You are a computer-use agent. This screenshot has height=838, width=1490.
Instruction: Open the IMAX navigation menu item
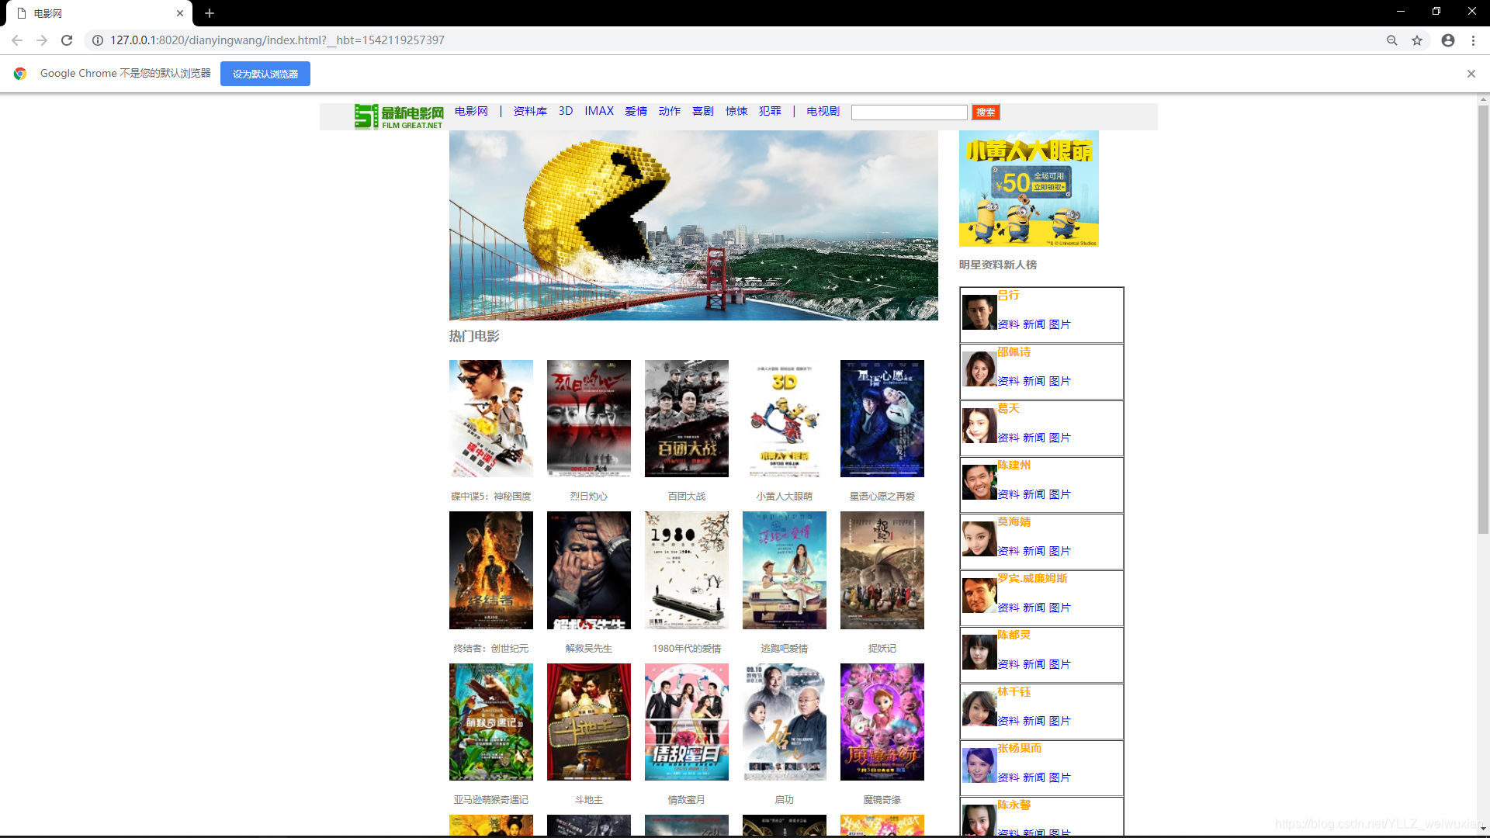tap(599, 111)
